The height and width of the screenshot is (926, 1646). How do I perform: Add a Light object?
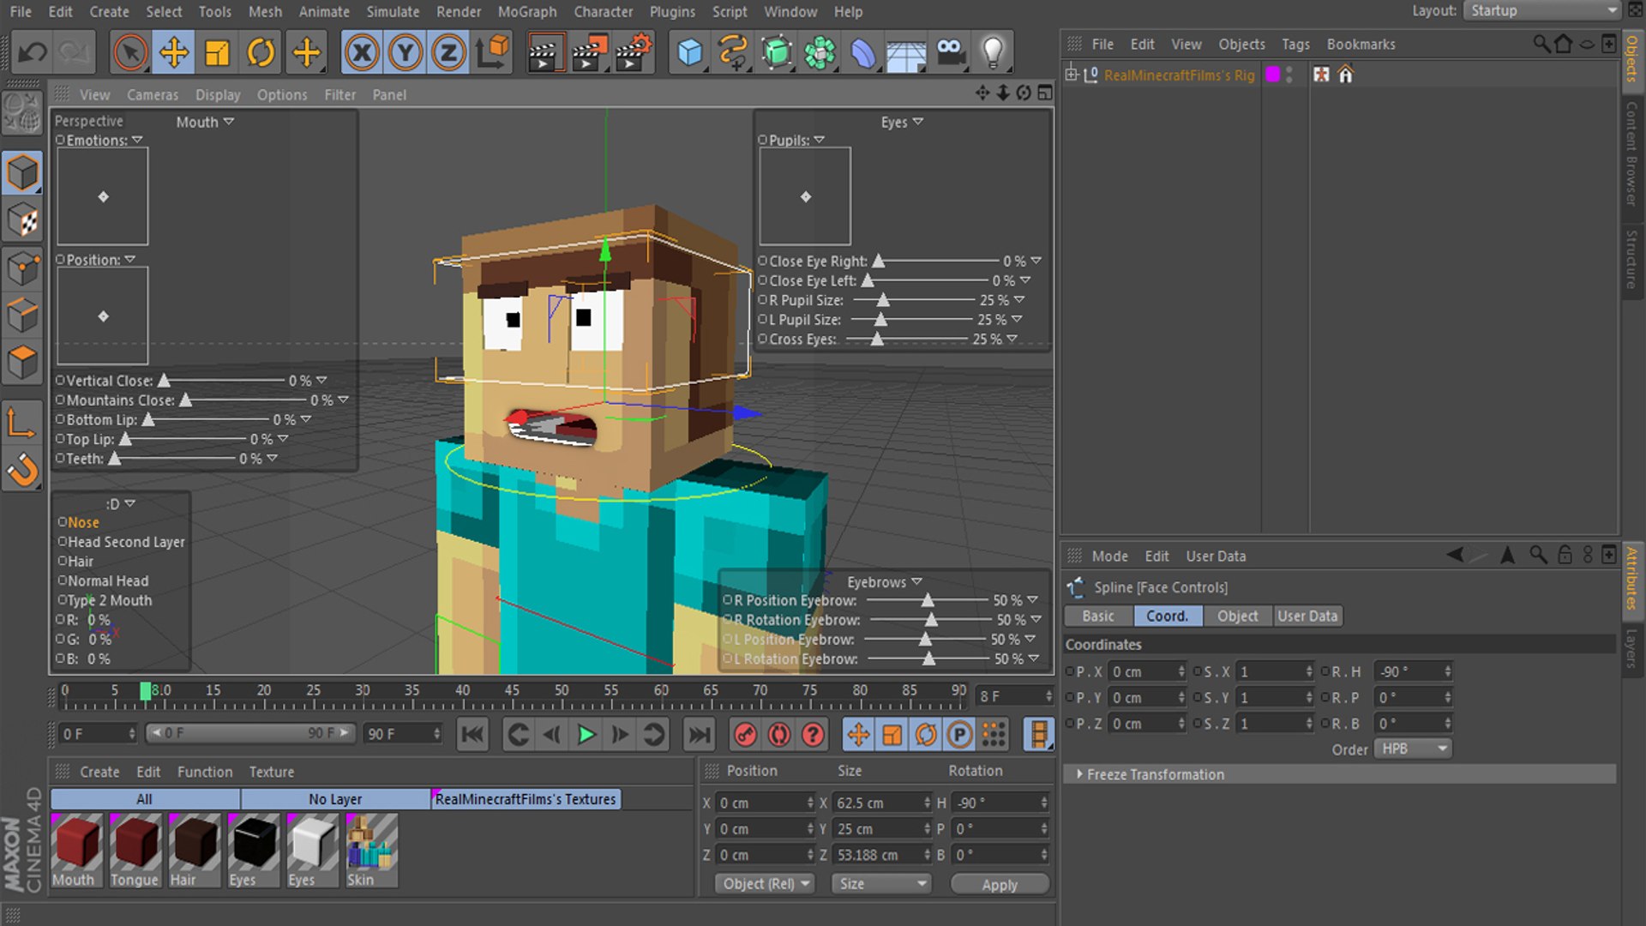[x=993, y=53]
